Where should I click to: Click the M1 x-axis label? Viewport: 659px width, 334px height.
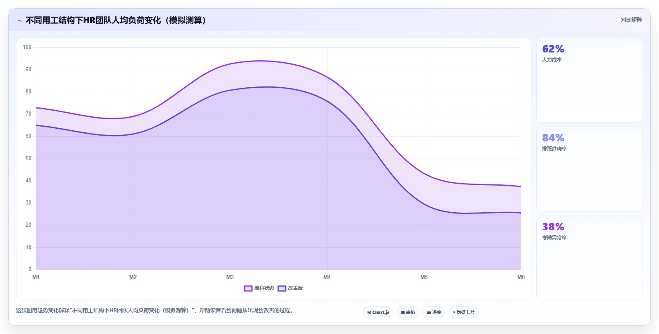point(36,277)
